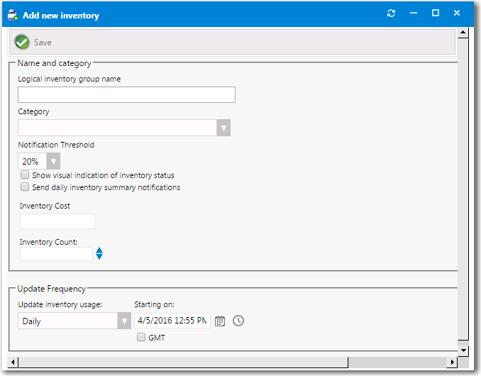Open the clock time picker icon

pyautogui.click(x=238, y=321)
